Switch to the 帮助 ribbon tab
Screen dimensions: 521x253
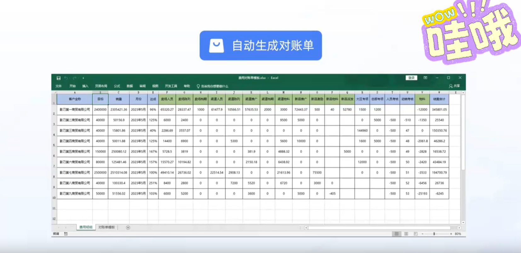pos(187,86)
